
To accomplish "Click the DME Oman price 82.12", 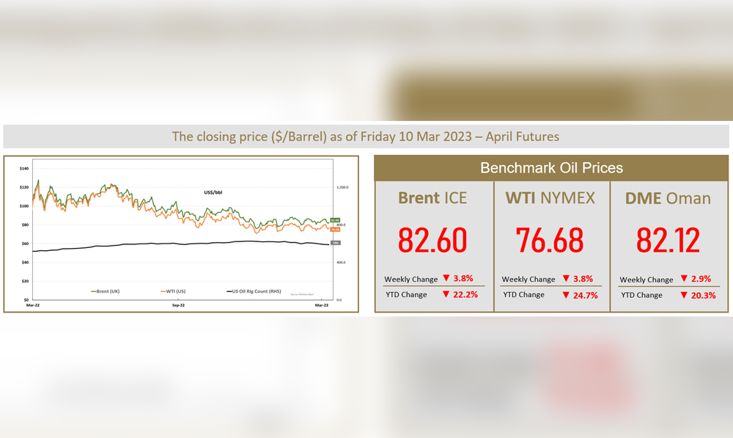I will pyautogui.click(x=668, y=240).
